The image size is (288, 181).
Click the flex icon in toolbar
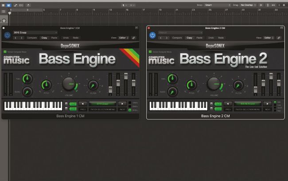click(21, 5)
